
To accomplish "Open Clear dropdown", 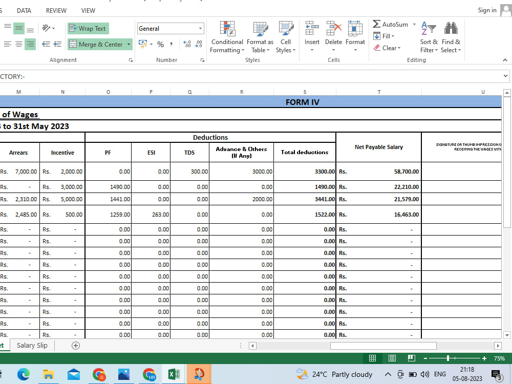I will [x=387, y=48].
